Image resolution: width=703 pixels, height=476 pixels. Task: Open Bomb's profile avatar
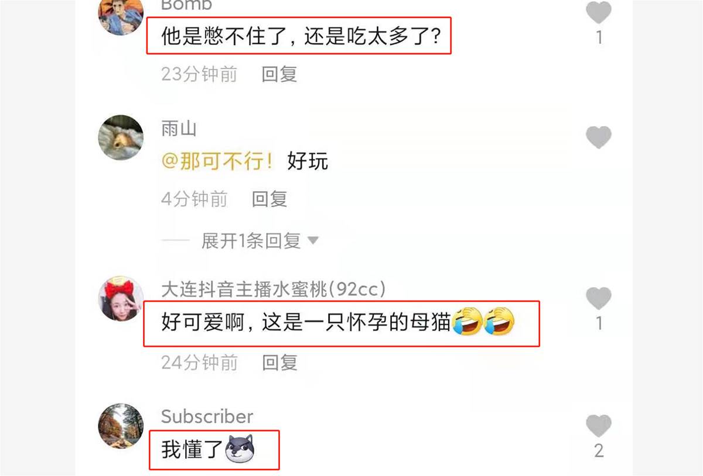point(121,14)
